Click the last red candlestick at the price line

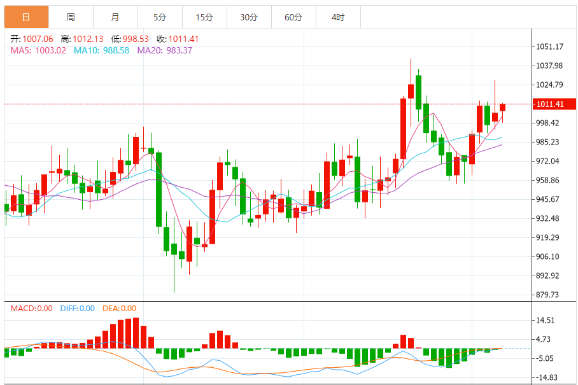click(x=502, y=107)
